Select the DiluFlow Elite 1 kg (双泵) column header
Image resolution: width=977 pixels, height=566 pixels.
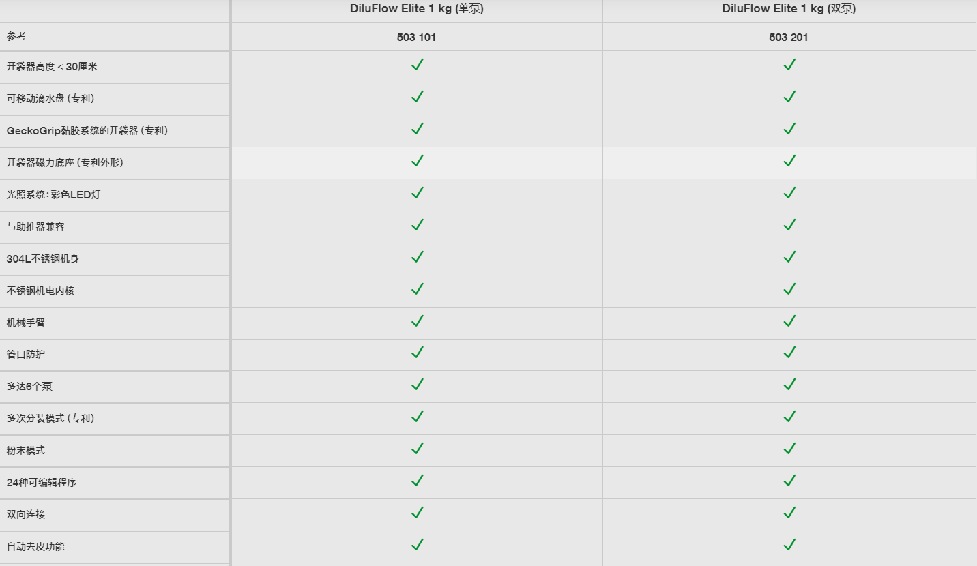pyautogui.click(x=789, y=9)
